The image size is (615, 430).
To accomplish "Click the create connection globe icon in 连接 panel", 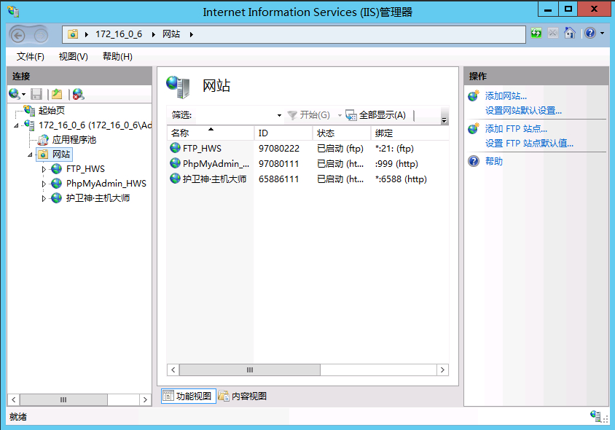I will pos(14,94).
